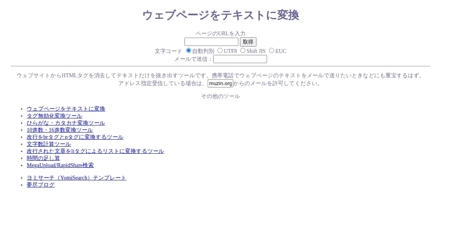
Task: Select the UTF8 encoding radio button
Action: pyautogui.click(x=220, y=51)
